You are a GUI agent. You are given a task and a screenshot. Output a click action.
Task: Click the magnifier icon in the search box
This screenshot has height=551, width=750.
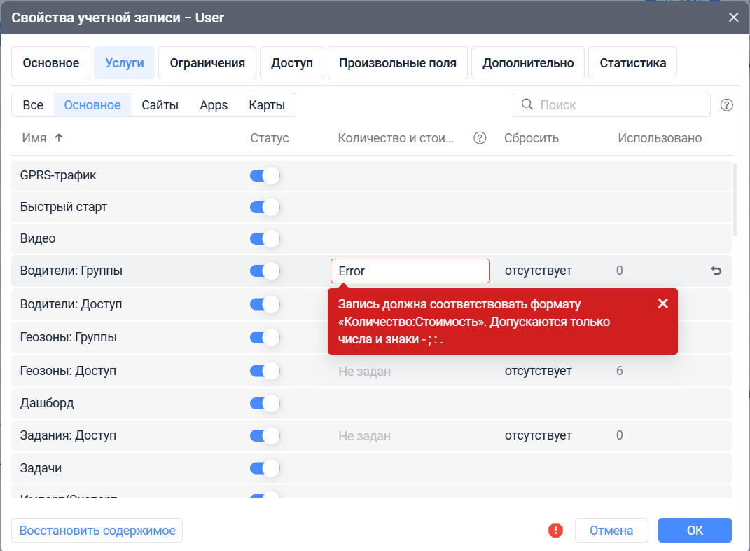[x=527, y=105]
